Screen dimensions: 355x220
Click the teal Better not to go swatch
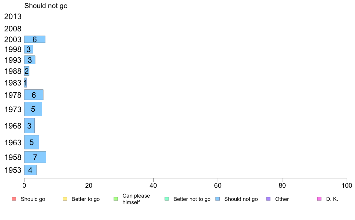[167, 199]
